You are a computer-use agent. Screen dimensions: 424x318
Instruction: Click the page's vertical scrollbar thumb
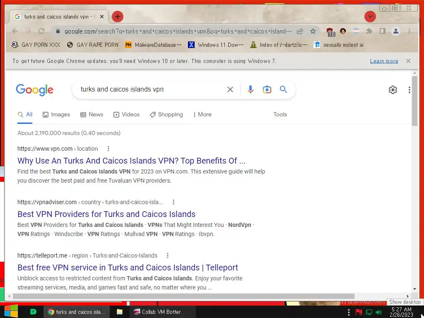pos(414,101)
